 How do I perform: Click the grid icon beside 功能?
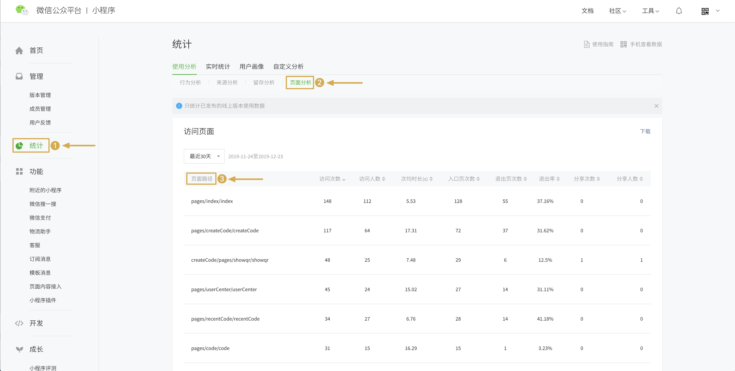pos(19,171)
